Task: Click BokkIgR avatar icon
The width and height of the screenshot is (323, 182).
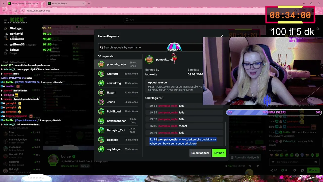Action: [101, 140]
